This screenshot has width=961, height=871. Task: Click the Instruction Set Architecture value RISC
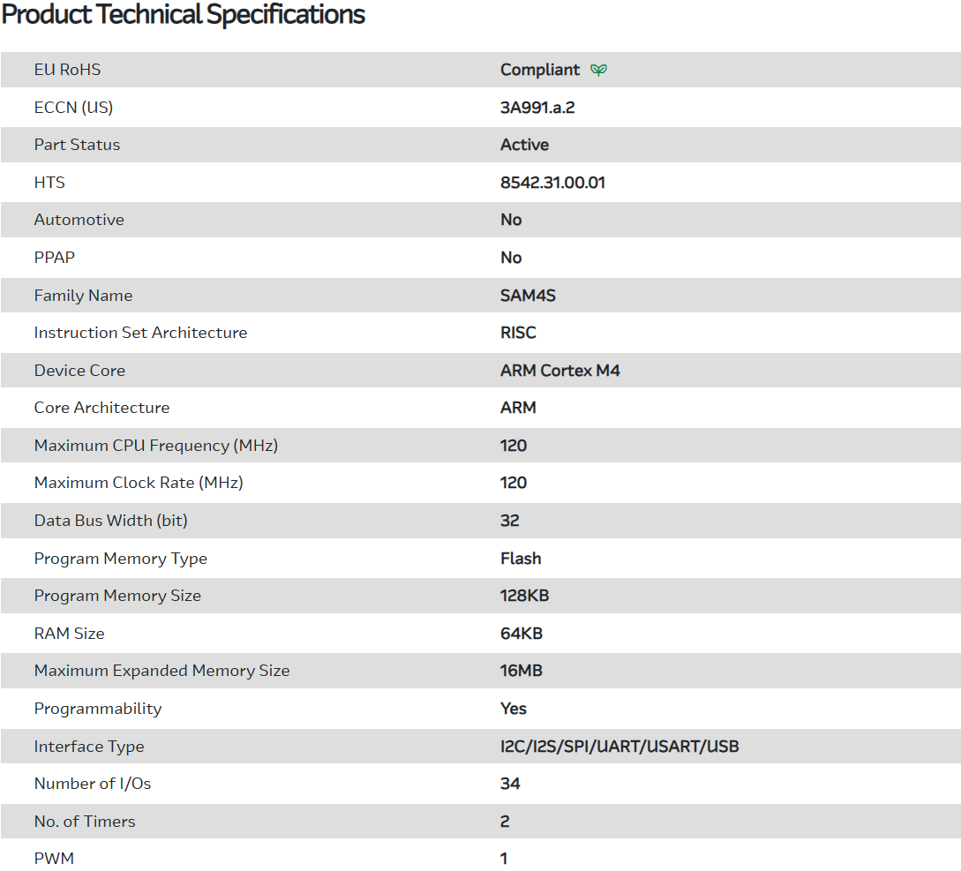click(518, 333)
